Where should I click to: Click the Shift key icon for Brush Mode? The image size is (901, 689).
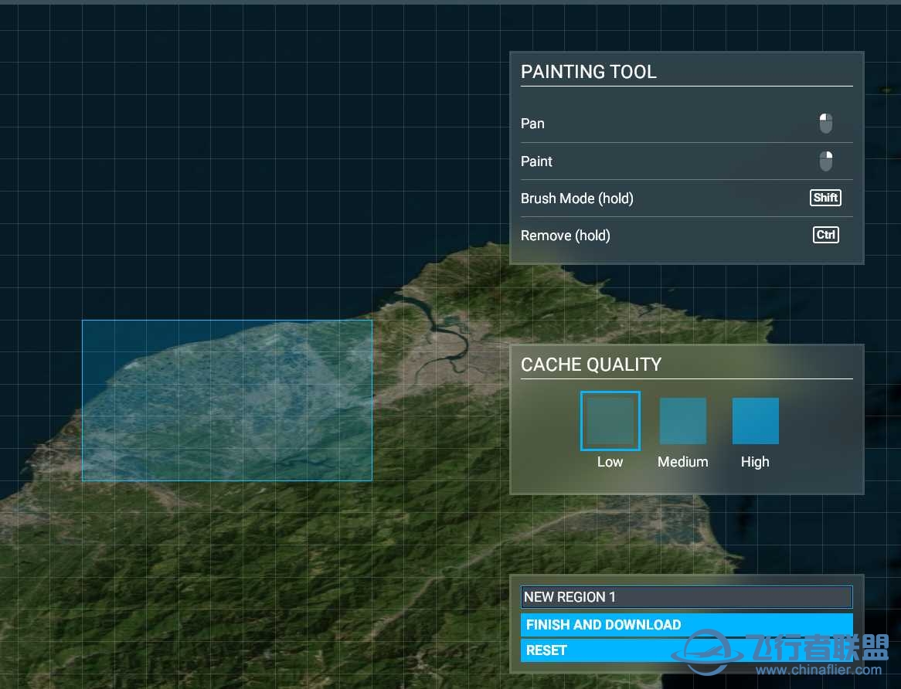pyautogui.click(x=825, y=198)
